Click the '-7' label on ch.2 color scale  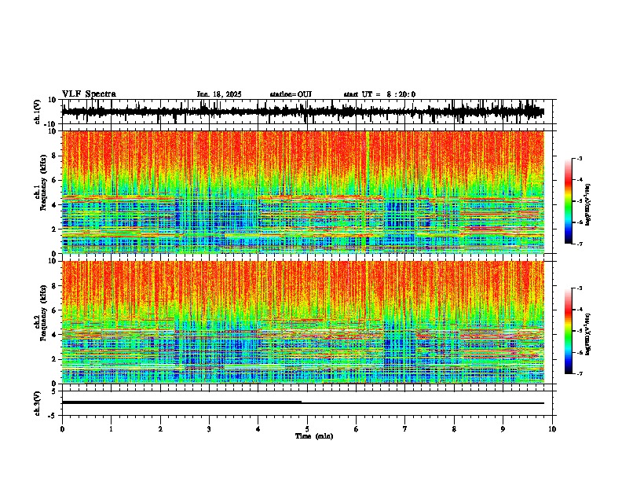[x=579, y=374]
